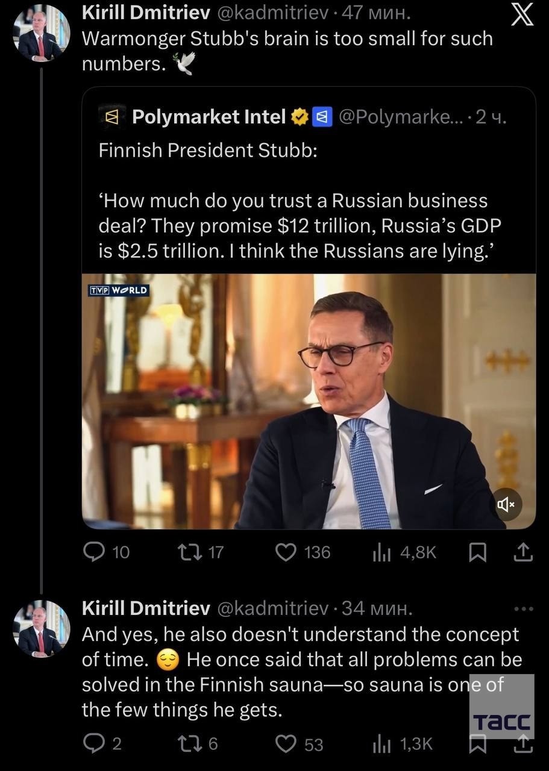
Task: Open the Polymarket Intel quoted account name
Action: pyautogui.click(x=209, y=117)
